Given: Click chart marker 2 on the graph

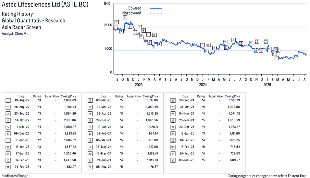Looking at the screenshot, I should (x=117, y=22).
